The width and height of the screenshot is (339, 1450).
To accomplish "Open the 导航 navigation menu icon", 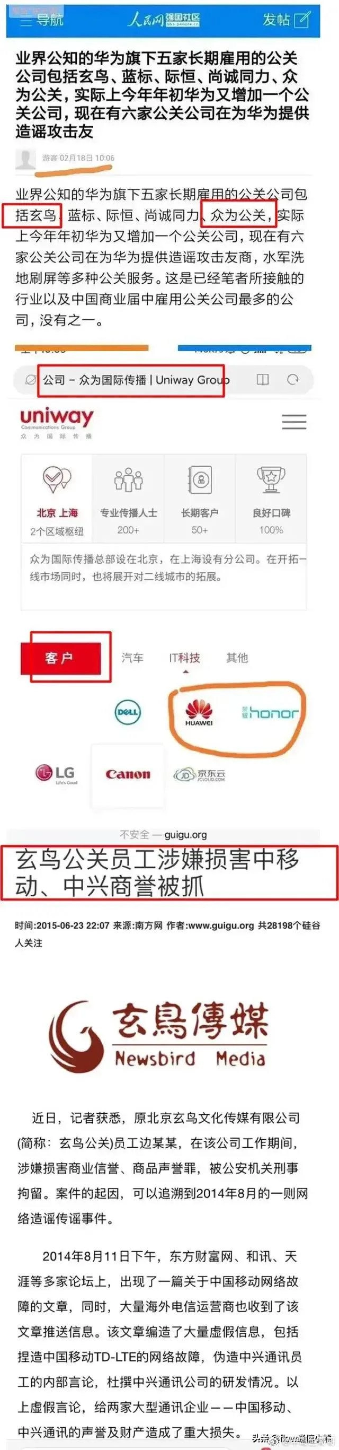I will (25, 21).
